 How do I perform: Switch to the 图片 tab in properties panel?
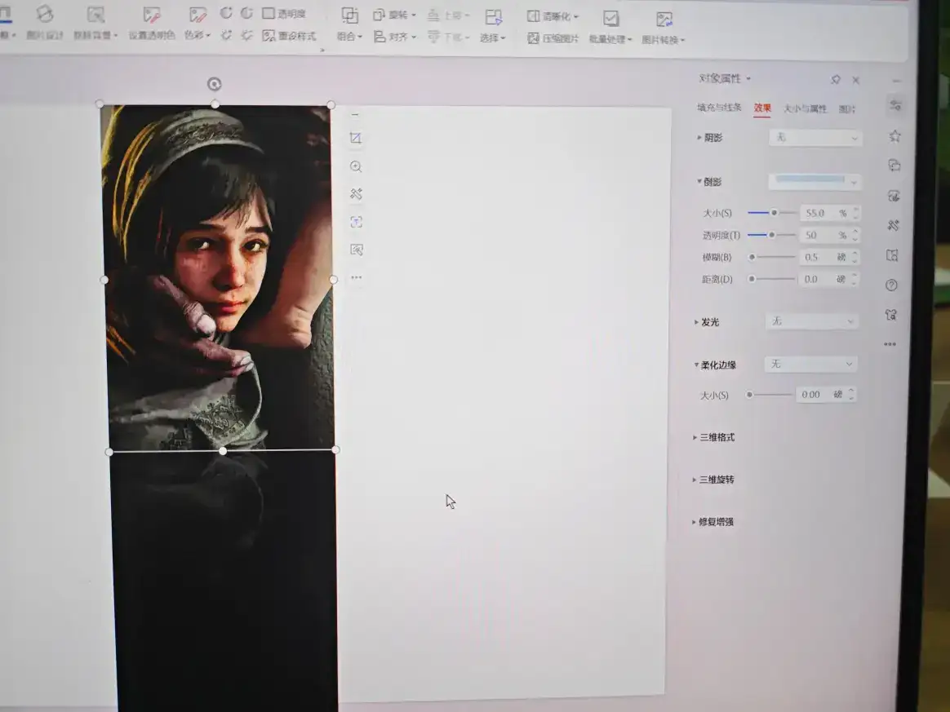(x=847, y=109)
